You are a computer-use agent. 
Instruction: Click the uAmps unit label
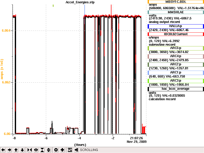(x=154, y=37)
